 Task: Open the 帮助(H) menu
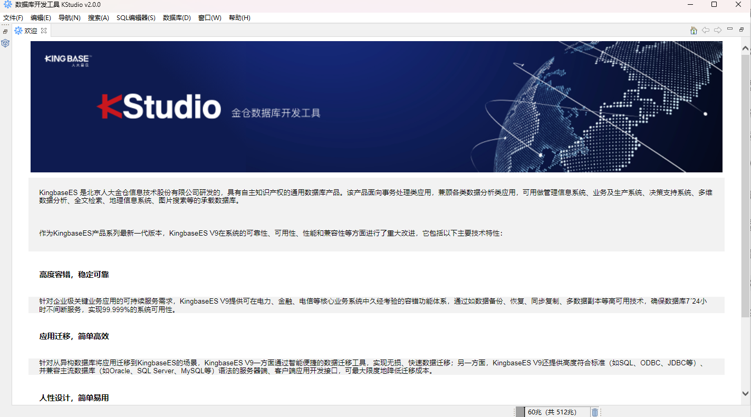tap(239, 17)
